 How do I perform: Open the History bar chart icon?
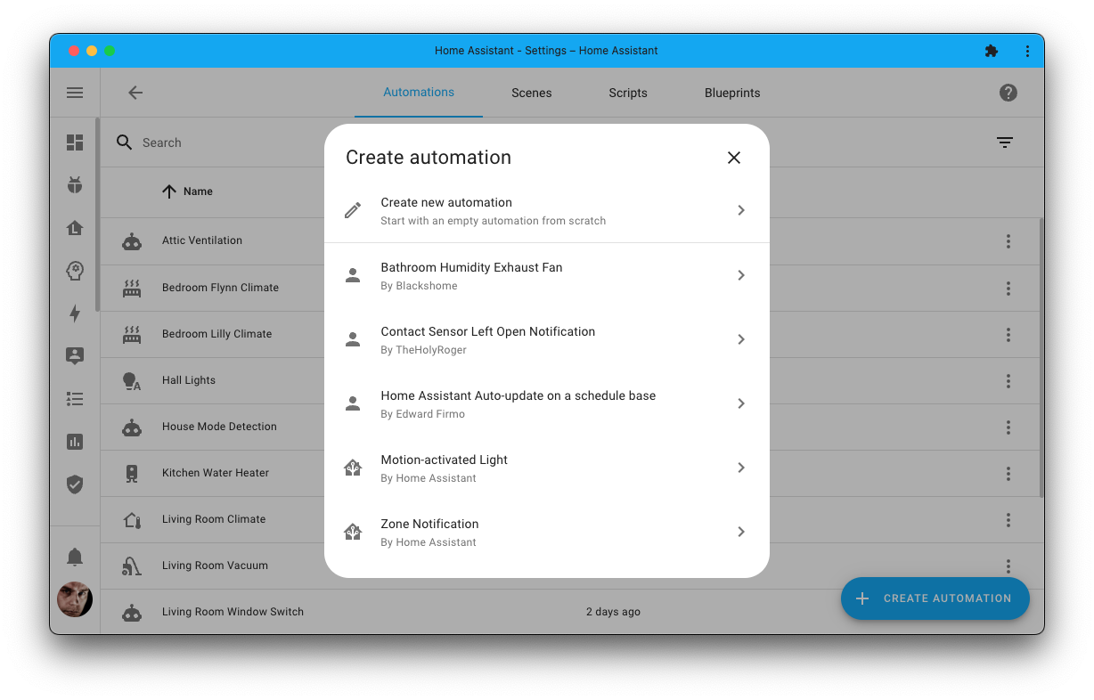(75, 442)
